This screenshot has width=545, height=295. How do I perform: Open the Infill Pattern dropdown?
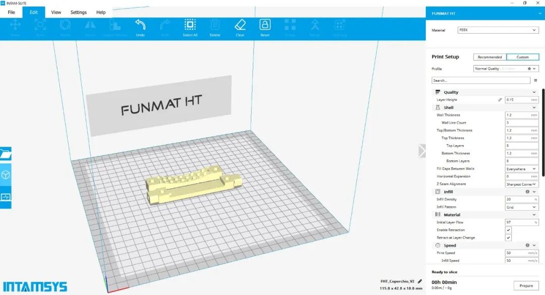pos(521,206)
